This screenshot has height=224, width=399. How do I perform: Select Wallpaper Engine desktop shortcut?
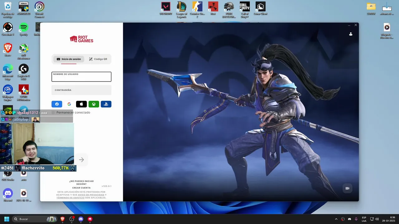pos(8,93)
